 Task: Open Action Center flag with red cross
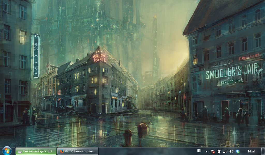[x=213, y=151]
